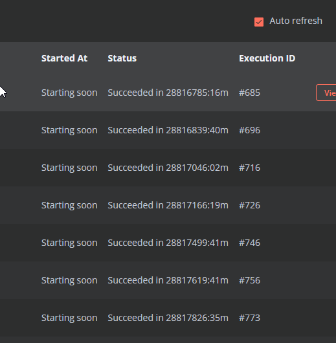Open execution #746

click(249, 243)
